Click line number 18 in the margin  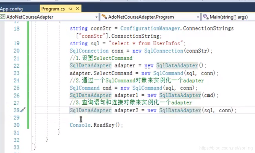coord(17,29)
